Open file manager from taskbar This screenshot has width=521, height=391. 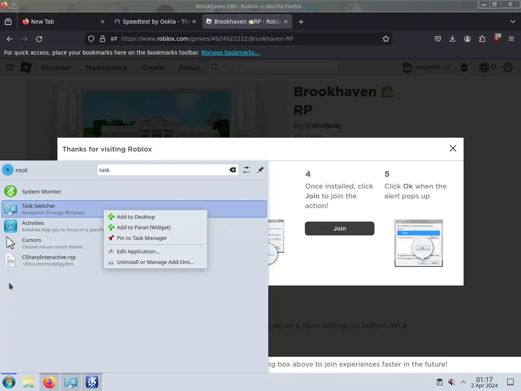pos(28,382)
